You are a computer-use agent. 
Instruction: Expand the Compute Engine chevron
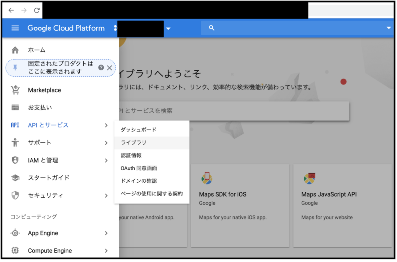tap(106, 251)
